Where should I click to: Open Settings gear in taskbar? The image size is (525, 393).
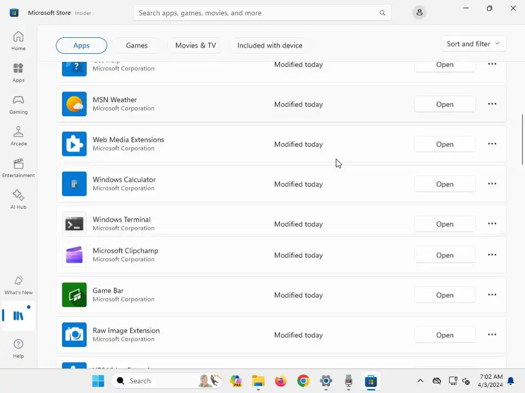point(326,381)
